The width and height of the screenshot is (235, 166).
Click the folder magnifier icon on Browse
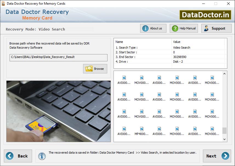point(88,68)
